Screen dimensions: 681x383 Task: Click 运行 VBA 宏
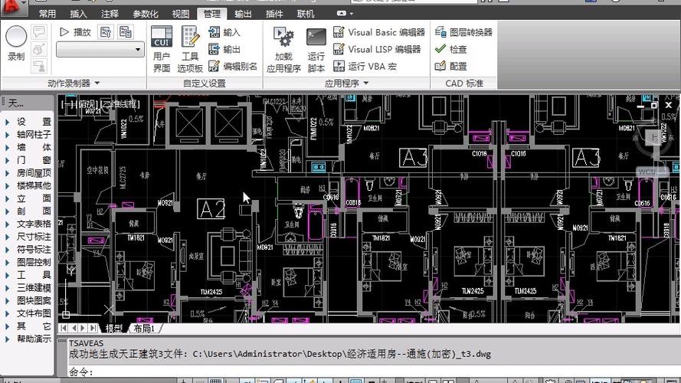pyautogui.click(x=365, y=66)
